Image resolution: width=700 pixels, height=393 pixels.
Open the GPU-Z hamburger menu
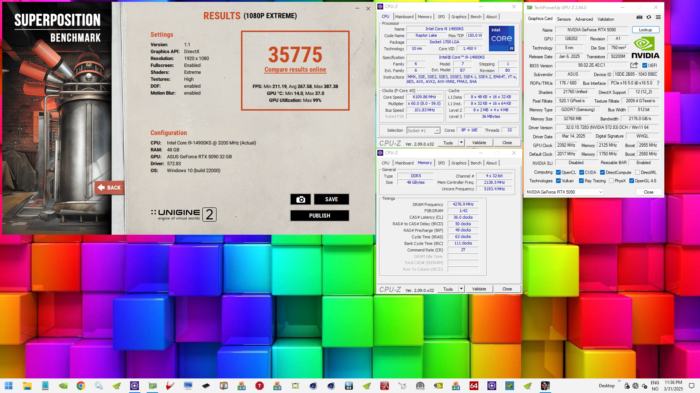pos(658,17)
